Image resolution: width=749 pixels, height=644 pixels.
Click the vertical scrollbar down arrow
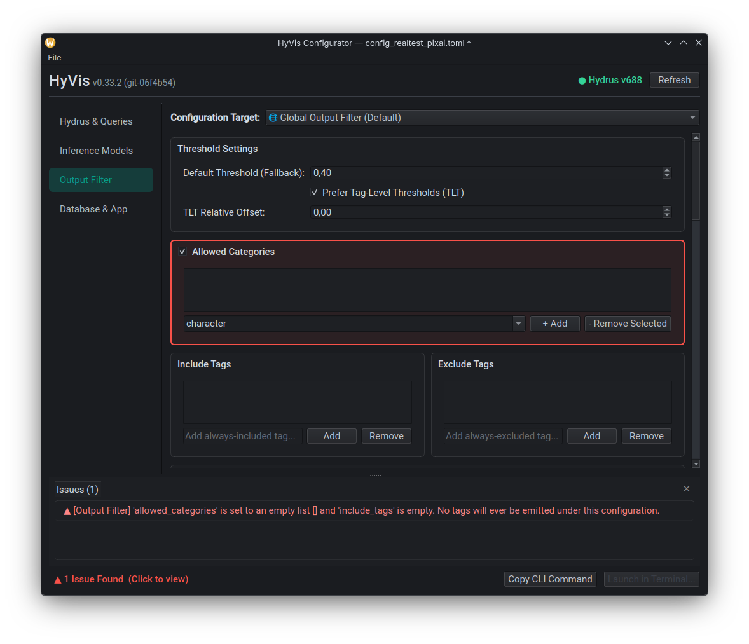click(696, 464)
